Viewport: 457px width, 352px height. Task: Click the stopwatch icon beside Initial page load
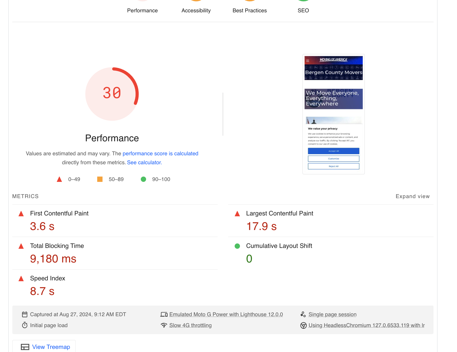(x=25, y=325)
